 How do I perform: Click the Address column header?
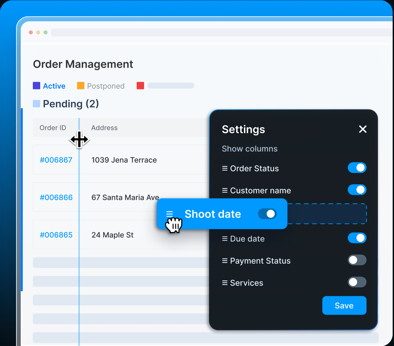105,128
